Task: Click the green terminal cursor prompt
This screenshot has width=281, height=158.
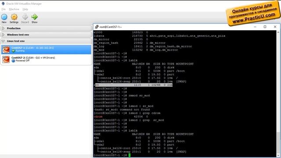Action: pyautogui.click(x=130, y=155)
